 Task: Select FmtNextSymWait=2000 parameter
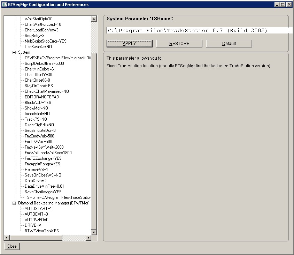(44, 147)
